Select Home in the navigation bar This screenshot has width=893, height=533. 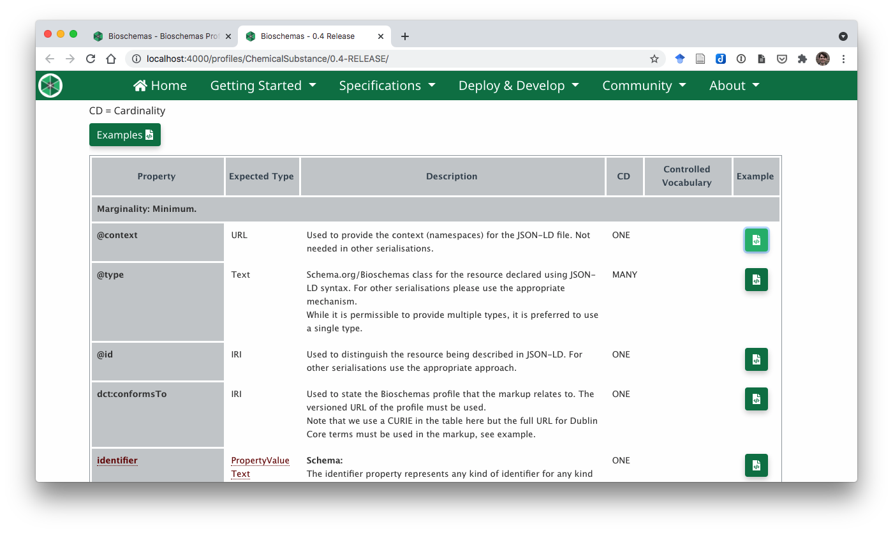click(159, 85)
